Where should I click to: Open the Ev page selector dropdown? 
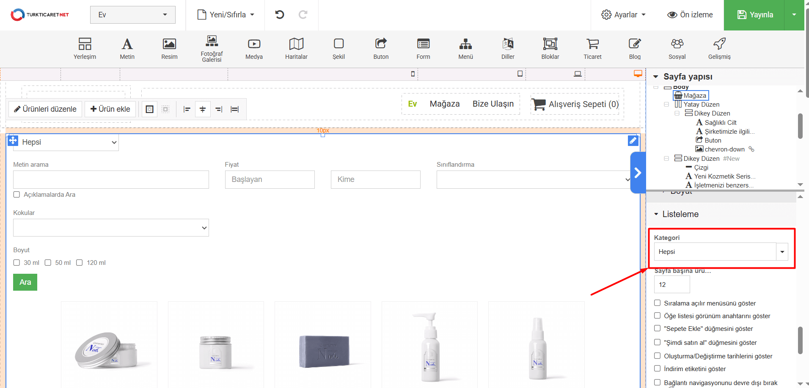pyautogui.click(x=132, y=15)
